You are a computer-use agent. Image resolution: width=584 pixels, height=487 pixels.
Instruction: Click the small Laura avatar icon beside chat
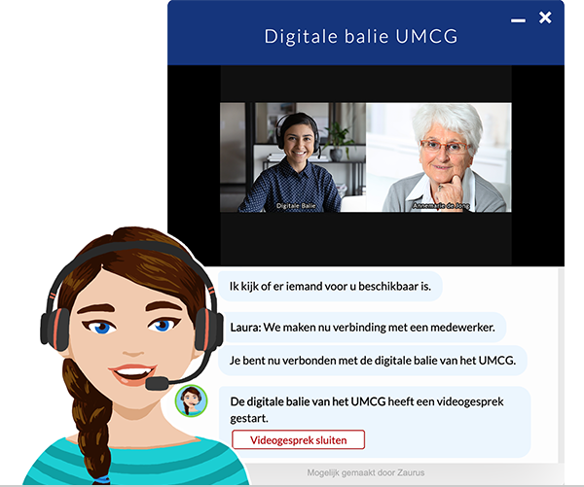click(190, 400)
